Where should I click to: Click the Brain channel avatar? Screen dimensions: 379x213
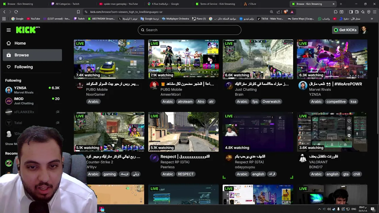click(x=229, y=86)
